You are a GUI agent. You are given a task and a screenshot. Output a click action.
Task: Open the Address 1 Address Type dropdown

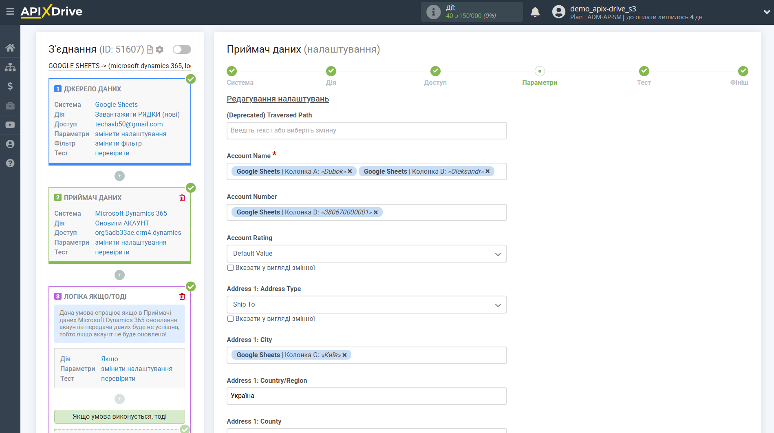click(366, 305)
